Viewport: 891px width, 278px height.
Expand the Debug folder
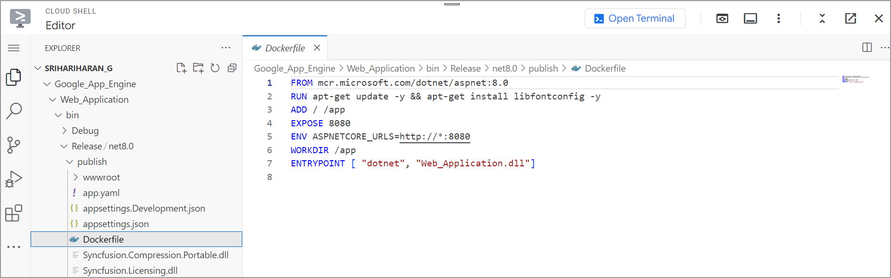[85, 131]
